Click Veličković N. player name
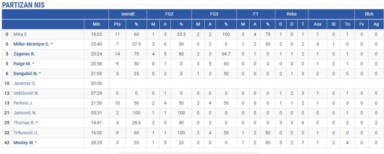The height and width of the screenshot is (154, 384). (x=26, y=93)
